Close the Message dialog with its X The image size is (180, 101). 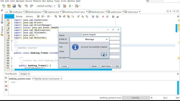tap(107, 39)
